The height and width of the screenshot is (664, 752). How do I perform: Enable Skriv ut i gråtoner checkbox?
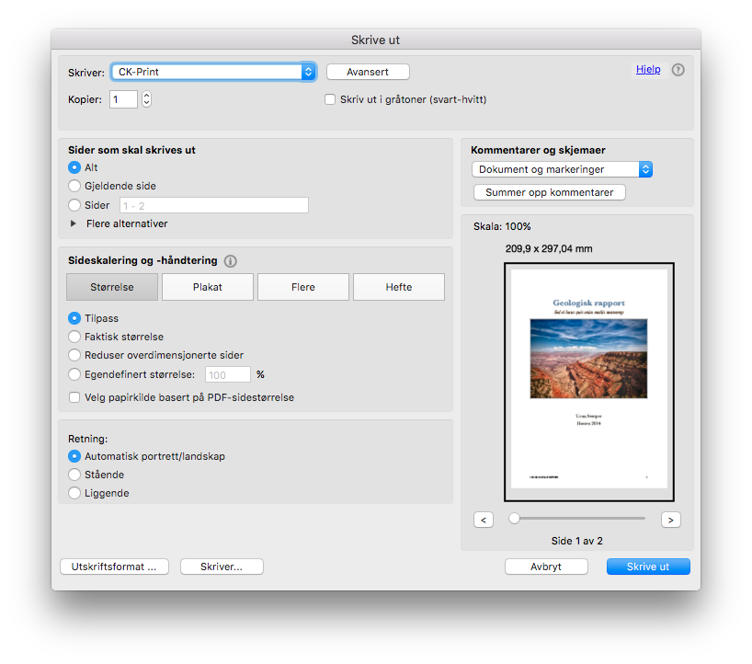tap(330, 99)
